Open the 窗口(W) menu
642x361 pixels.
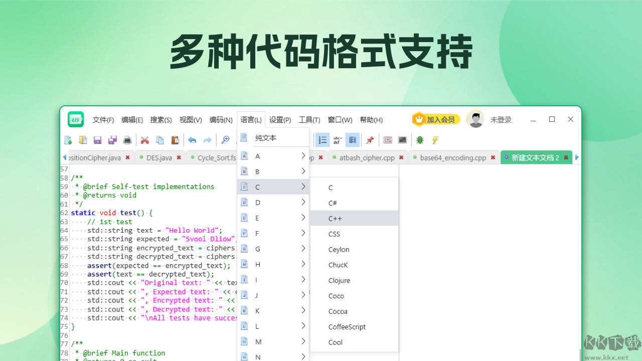[340, 120]
